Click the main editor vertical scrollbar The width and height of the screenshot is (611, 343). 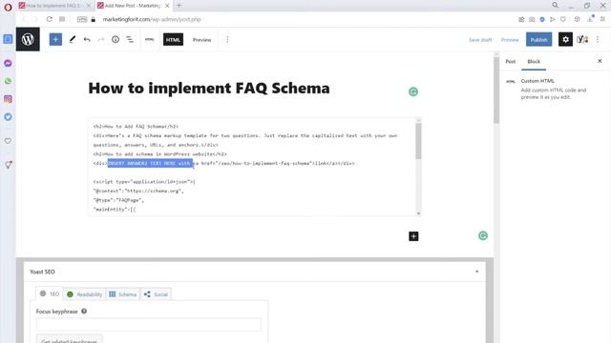496,91
